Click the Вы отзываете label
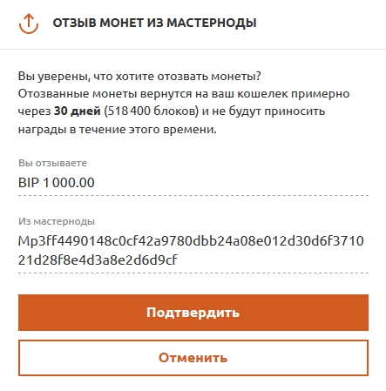This screenshot has height=391, width=386. (x=52, y=163)
